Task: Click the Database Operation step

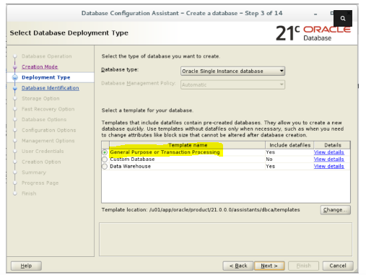Action: (x=47, y=56)
